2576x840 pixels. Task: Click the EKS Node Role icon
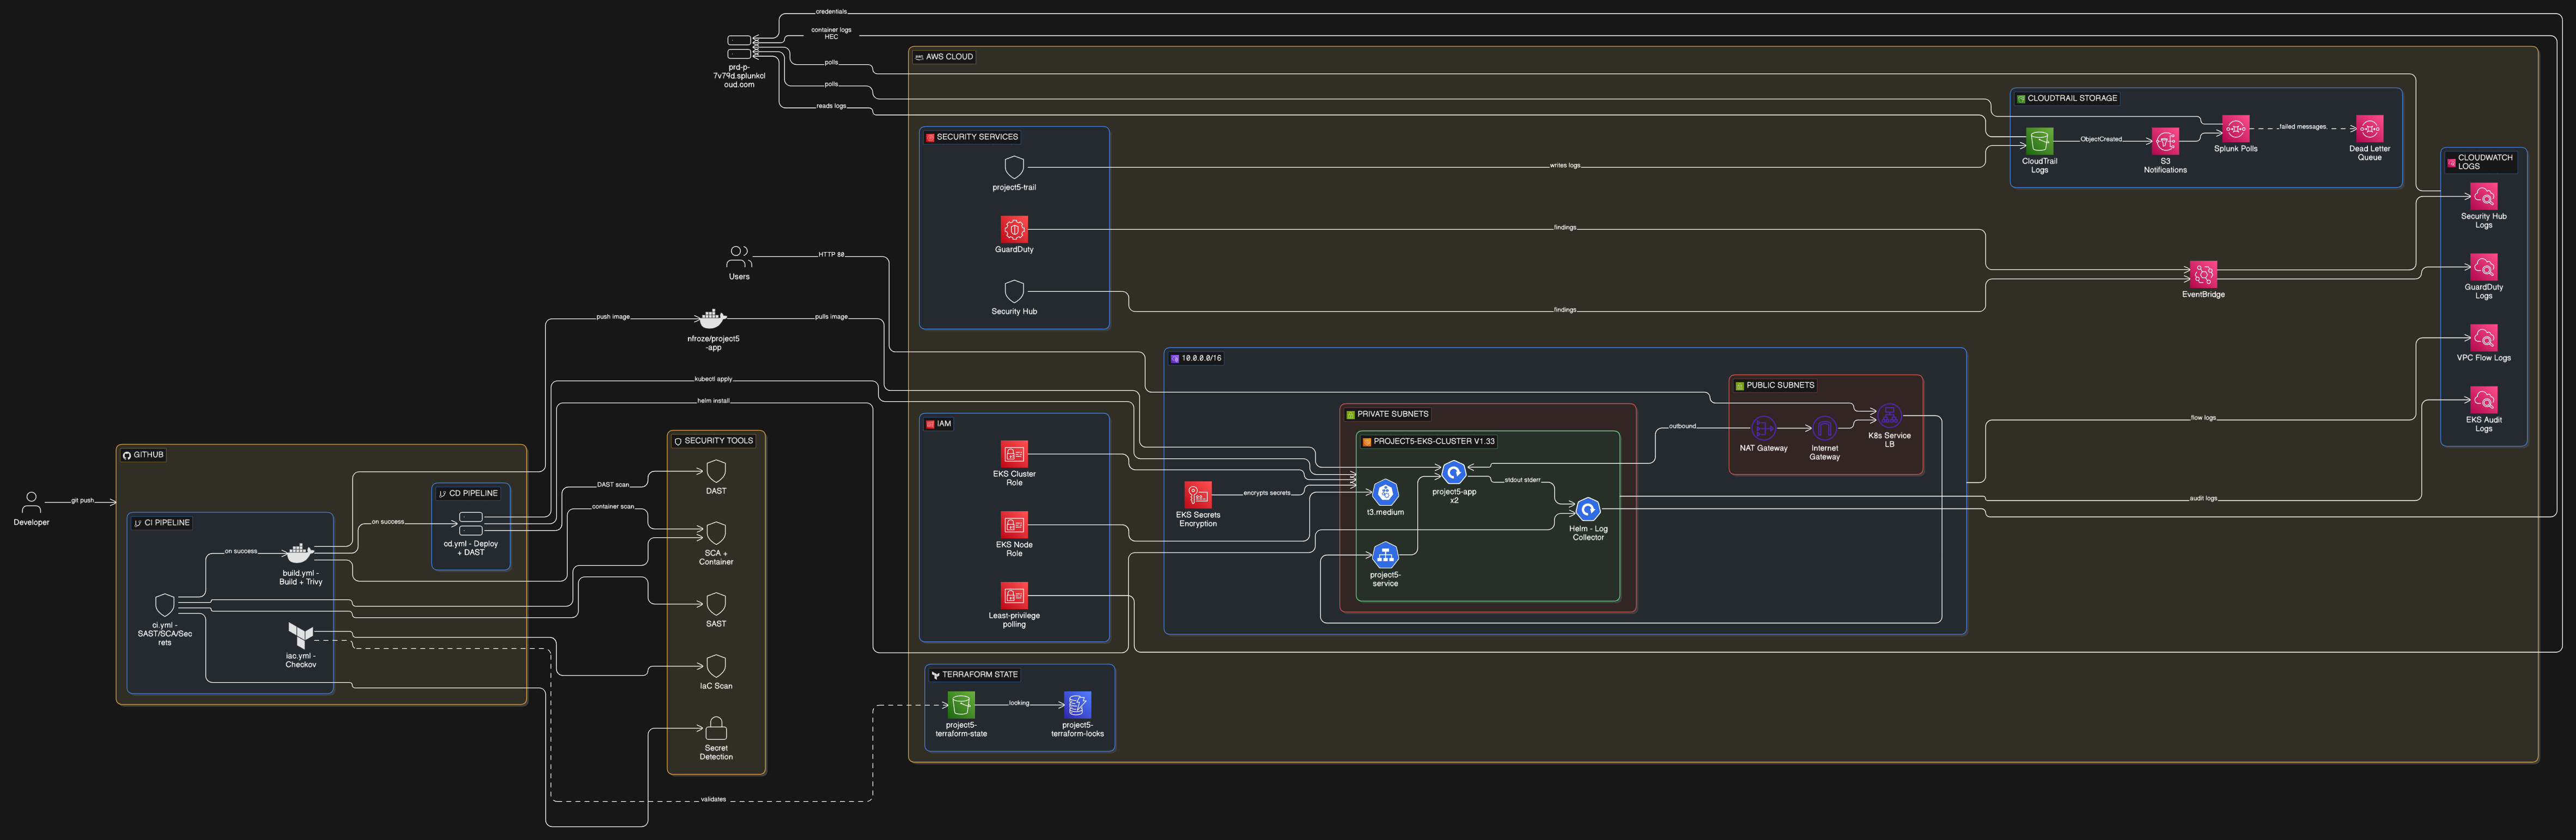pos(1014,524)
